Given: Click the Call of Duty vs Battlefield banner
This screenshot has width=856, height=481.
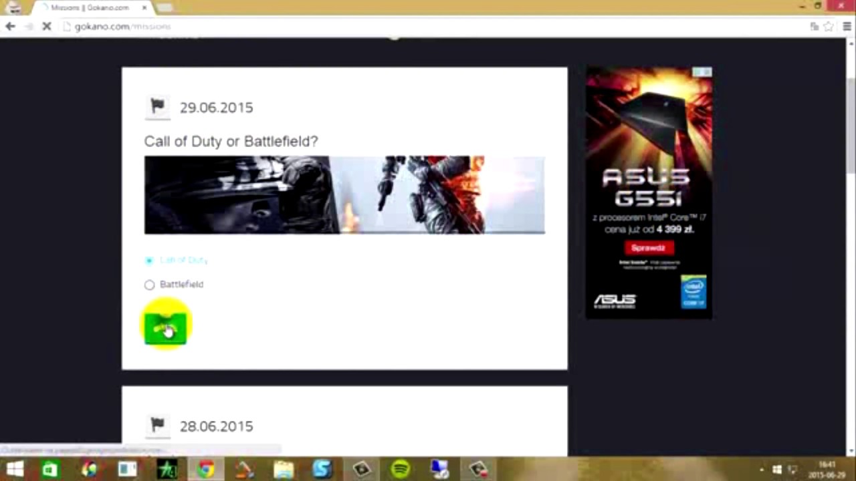Looking at the screenshot, I should click(x=344, y=195).
